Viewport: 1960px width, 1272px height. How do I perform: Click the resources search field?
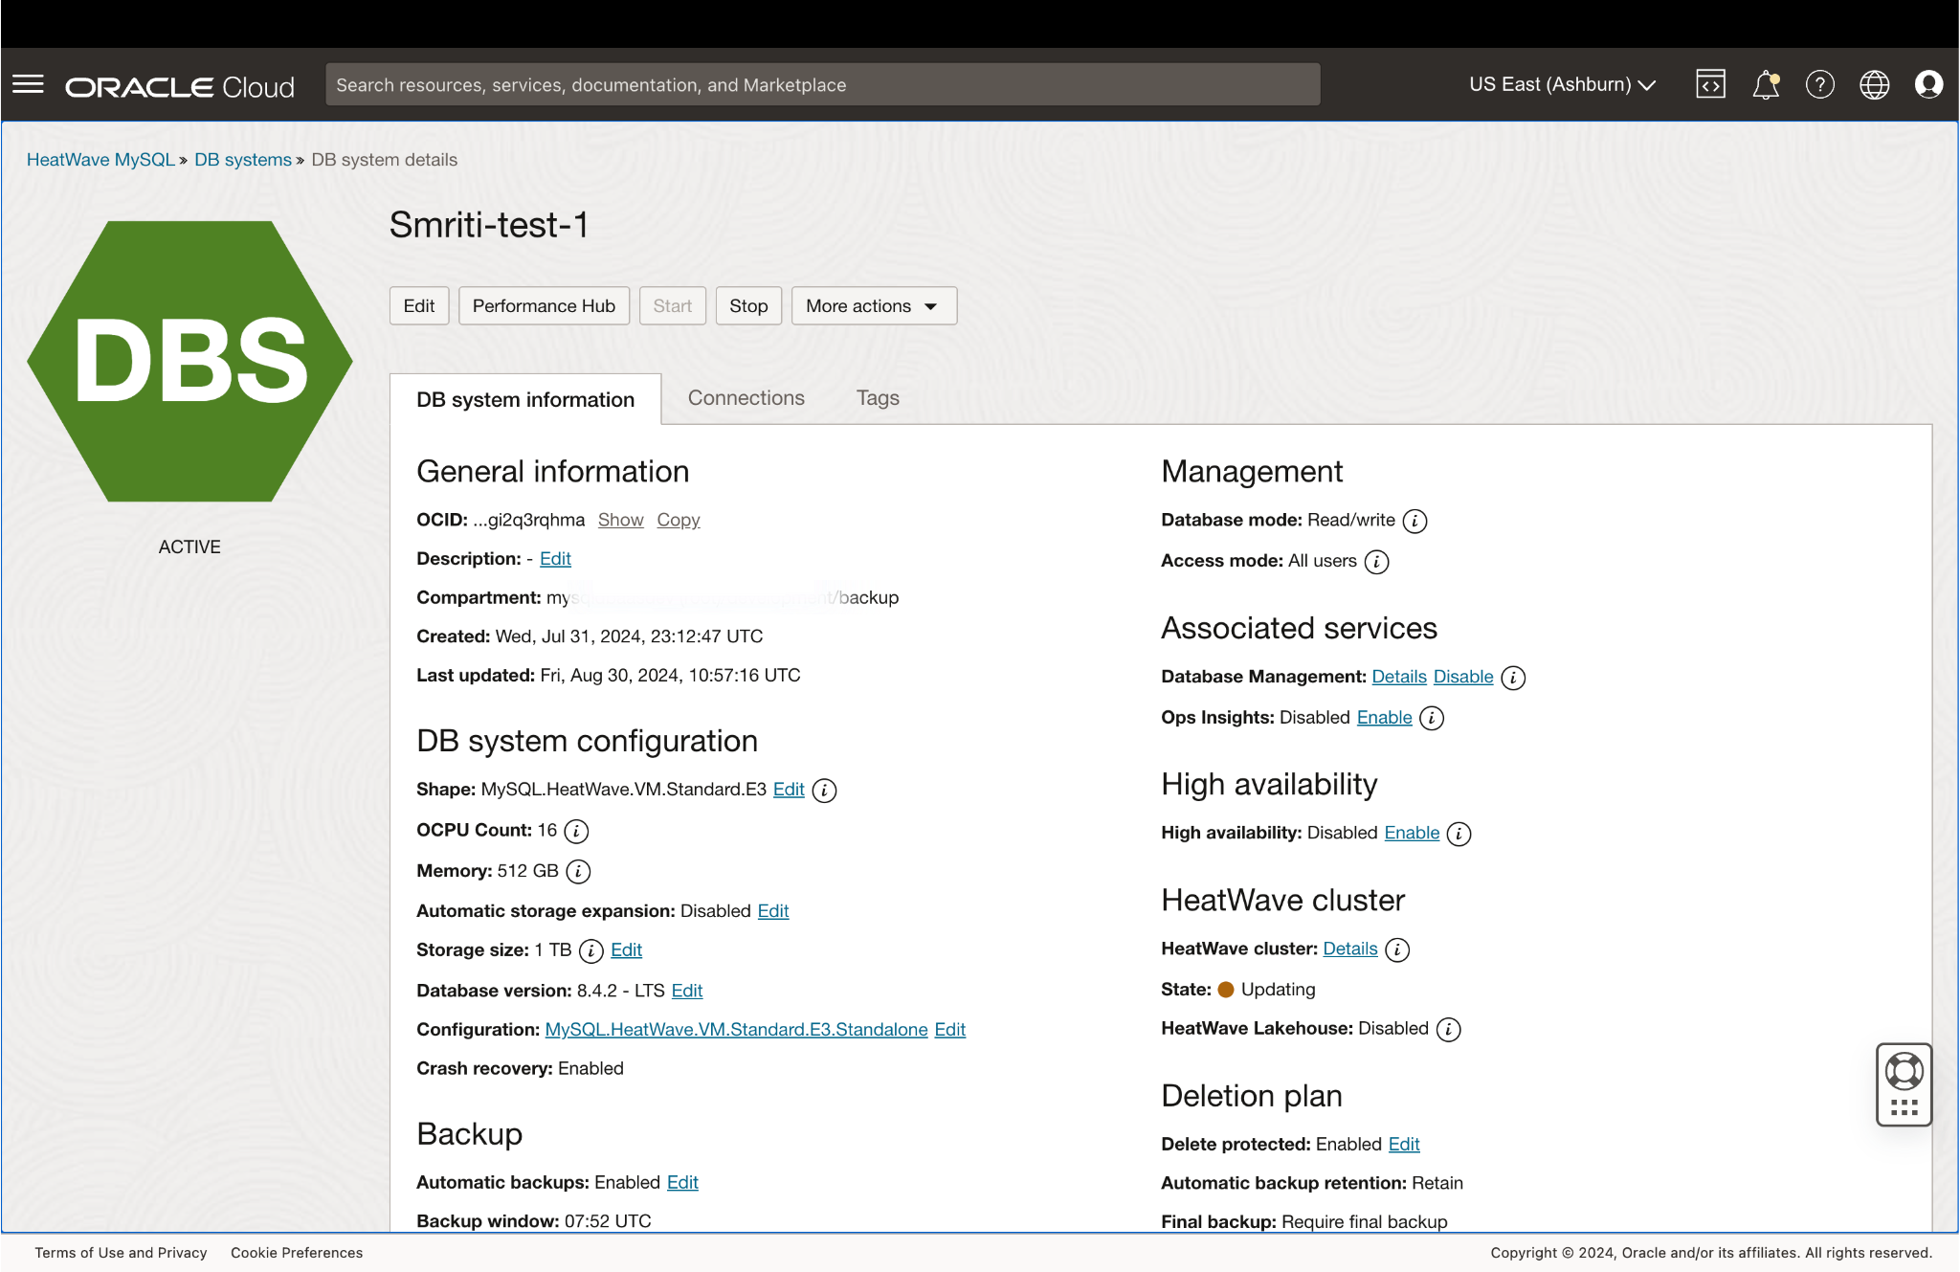[823, 84]
